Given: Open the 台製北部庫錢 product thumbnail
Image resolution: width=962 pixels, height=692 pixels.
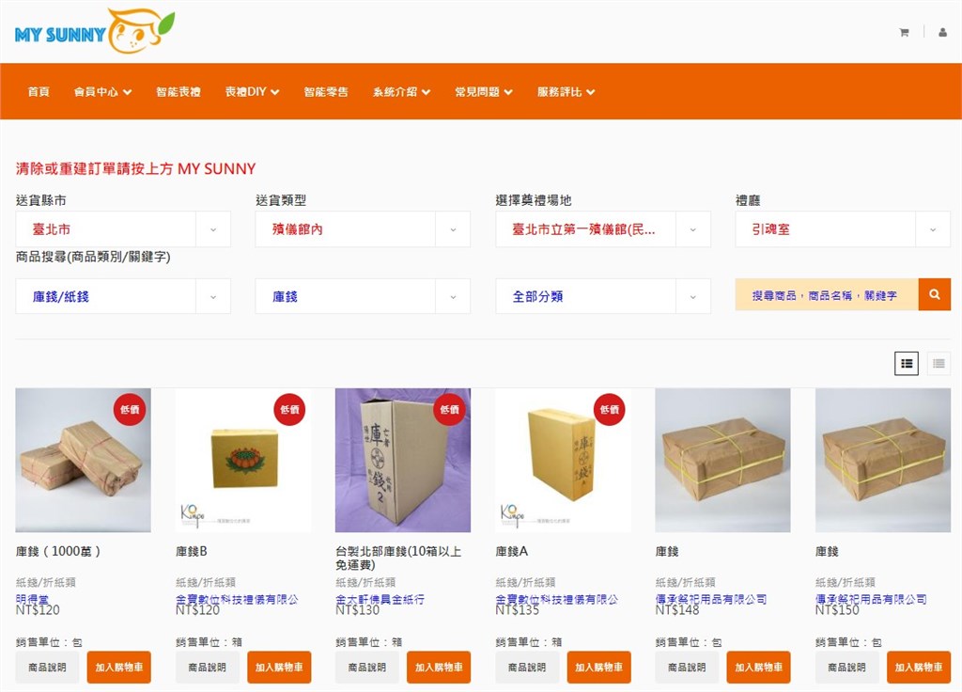Looking at the screenshot, I should click(x=403, y=460).
